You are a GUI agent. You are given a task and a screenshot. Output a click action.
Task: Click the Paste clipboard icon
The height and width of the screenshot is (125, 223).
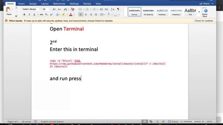click(8, 10)
